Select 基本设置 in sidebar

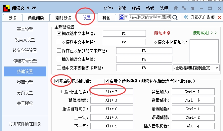tap(25, 29)
